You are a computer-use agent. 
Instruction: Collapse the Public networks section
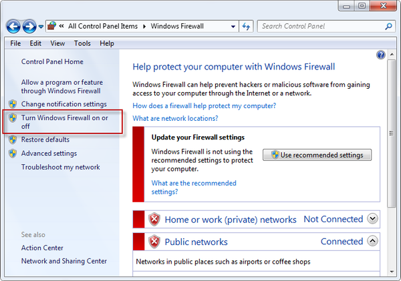coord(372,241)
